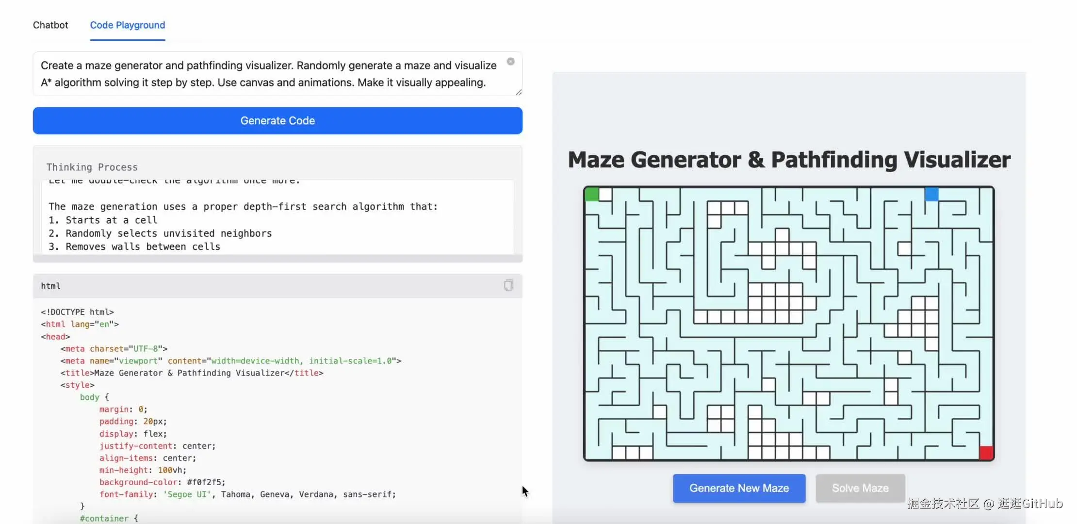This screenshot has height=524, width=1077.
Task: Click the red end cell in the maze
Action: (x=986, y=453)
